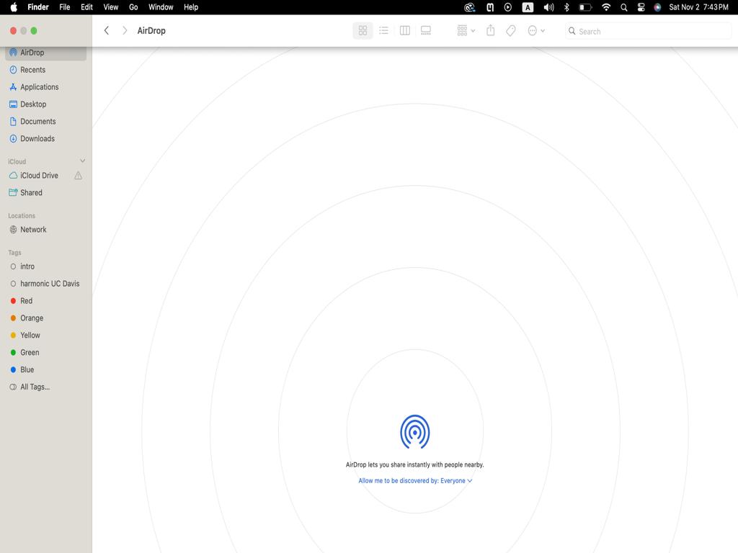Image resolution: width=738 pixels, height=553 pixels.
Task: Switch to icon view
Action: 363,31
